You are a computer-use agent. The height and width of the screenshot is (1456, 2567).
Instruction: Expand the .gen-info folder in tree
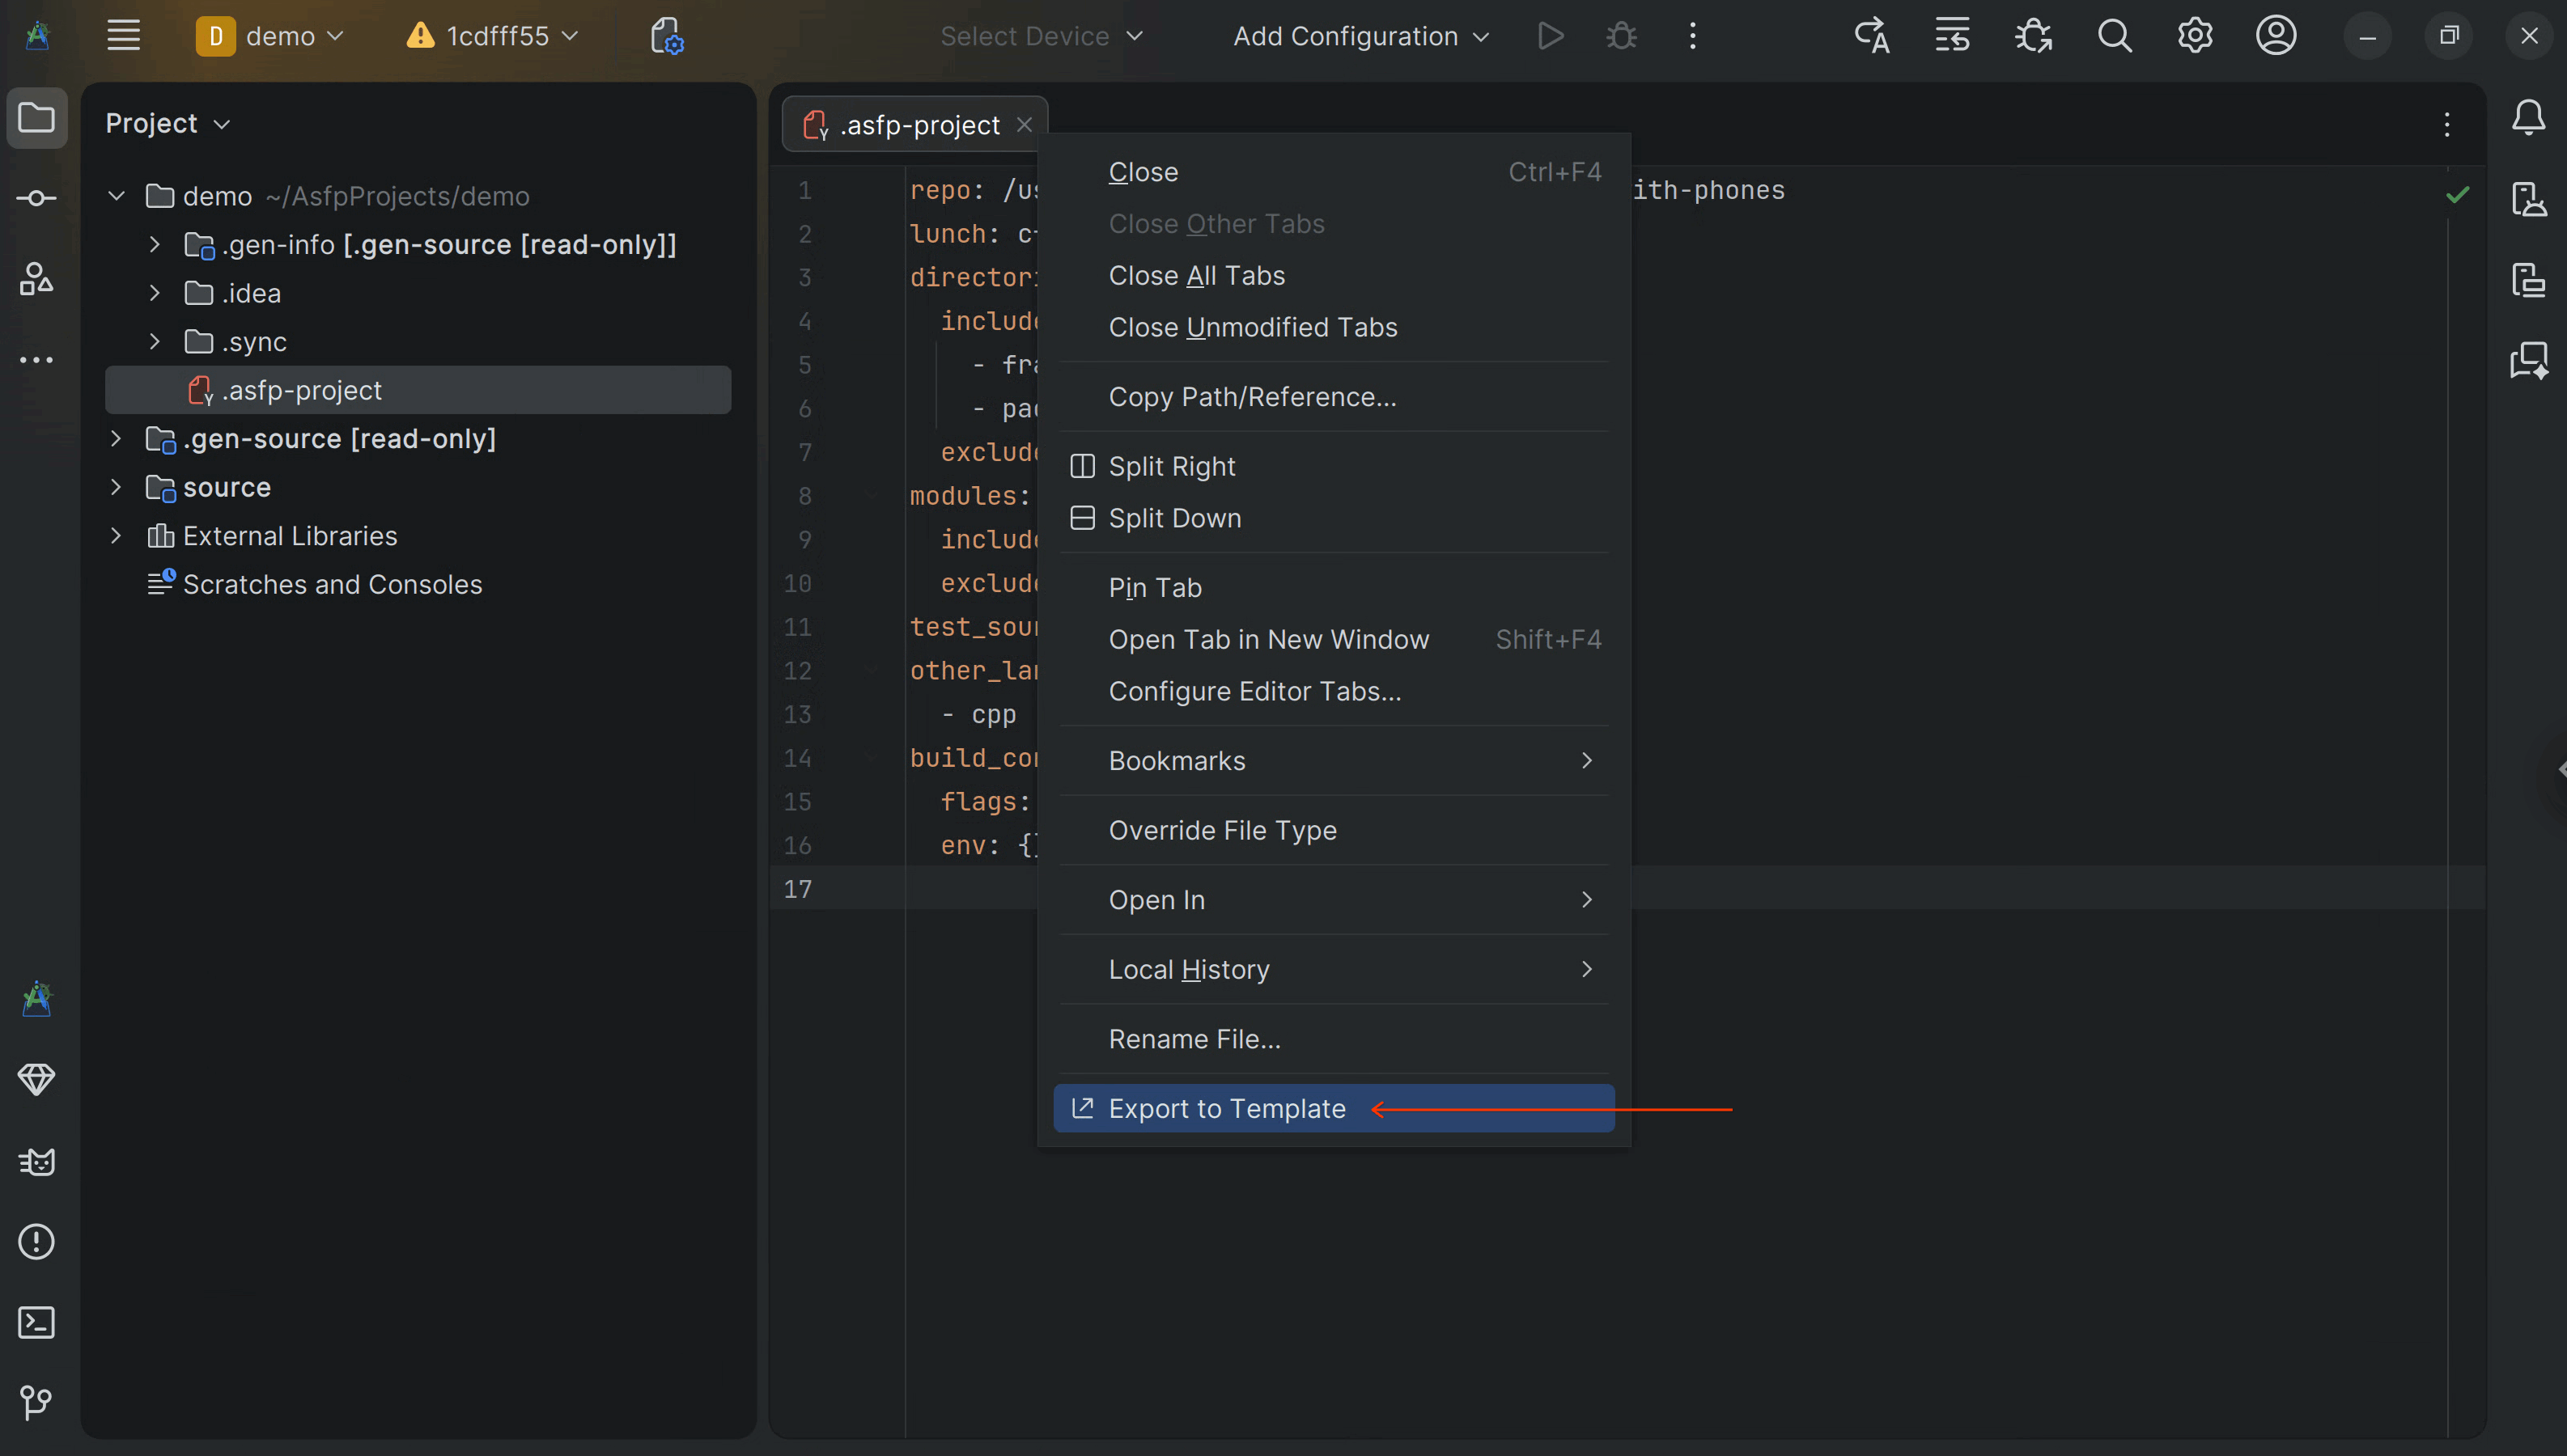click(154, 244)
